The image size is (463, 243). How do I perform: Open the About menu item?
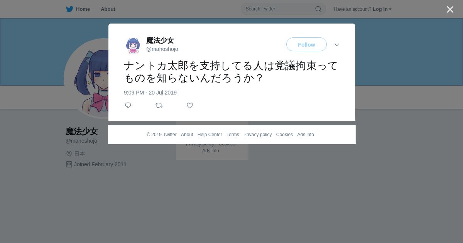(108, 9)
